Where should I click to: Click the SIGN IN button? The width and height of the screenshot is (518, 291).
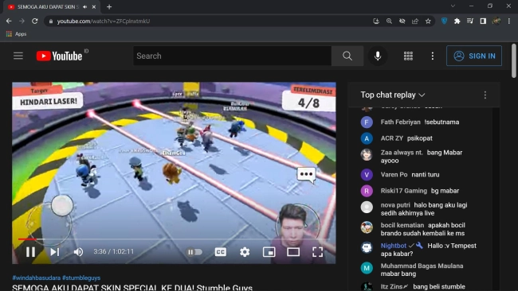[x=474, y=56]
